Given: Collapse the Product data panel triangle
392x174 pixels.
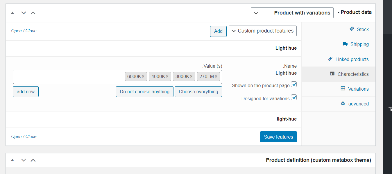Looking at the screenshot, I should 12,13.
